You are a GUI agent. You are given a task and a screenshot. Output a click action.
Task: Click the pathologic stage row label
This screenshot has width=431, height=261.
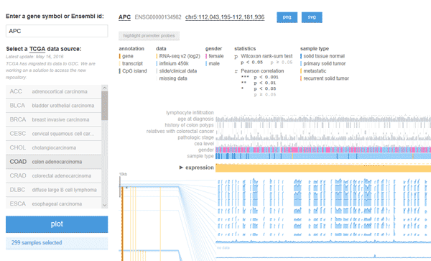coord(195,137)
